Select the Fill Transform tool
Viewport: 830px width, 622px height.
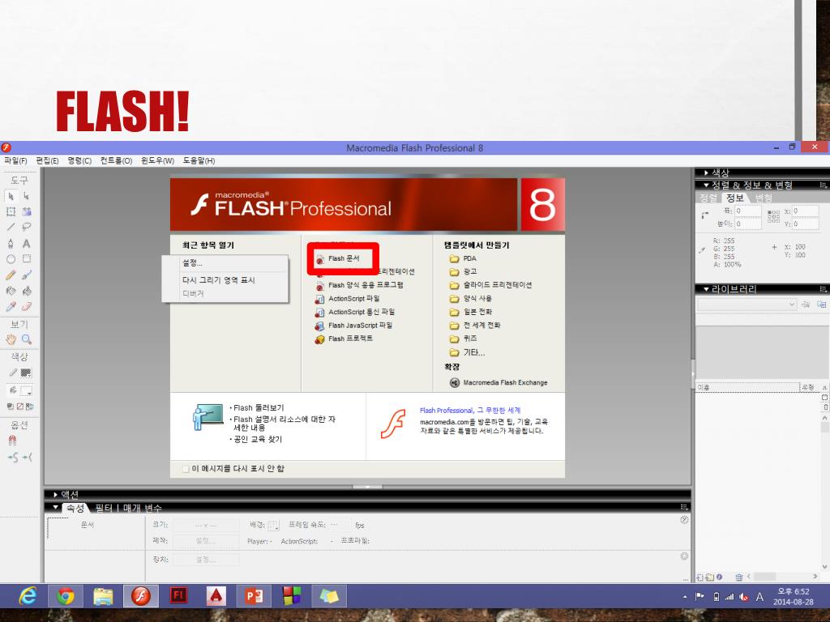click(27, 211)
